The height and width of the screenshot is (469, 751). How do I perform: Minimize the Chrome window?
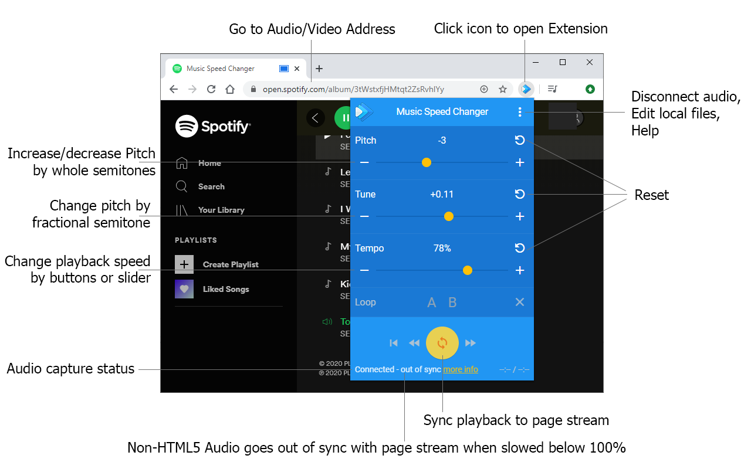536,62
